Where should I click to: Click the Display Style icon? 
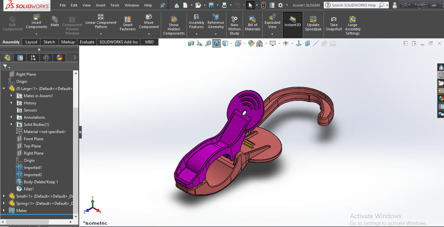pos(225,43)
